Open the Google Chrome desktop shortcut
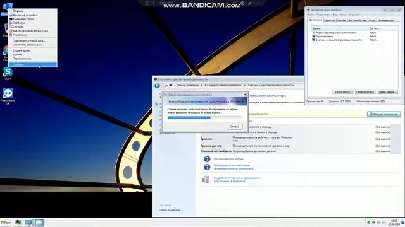This screenshot has width=405, height=227. click(6, 53)
